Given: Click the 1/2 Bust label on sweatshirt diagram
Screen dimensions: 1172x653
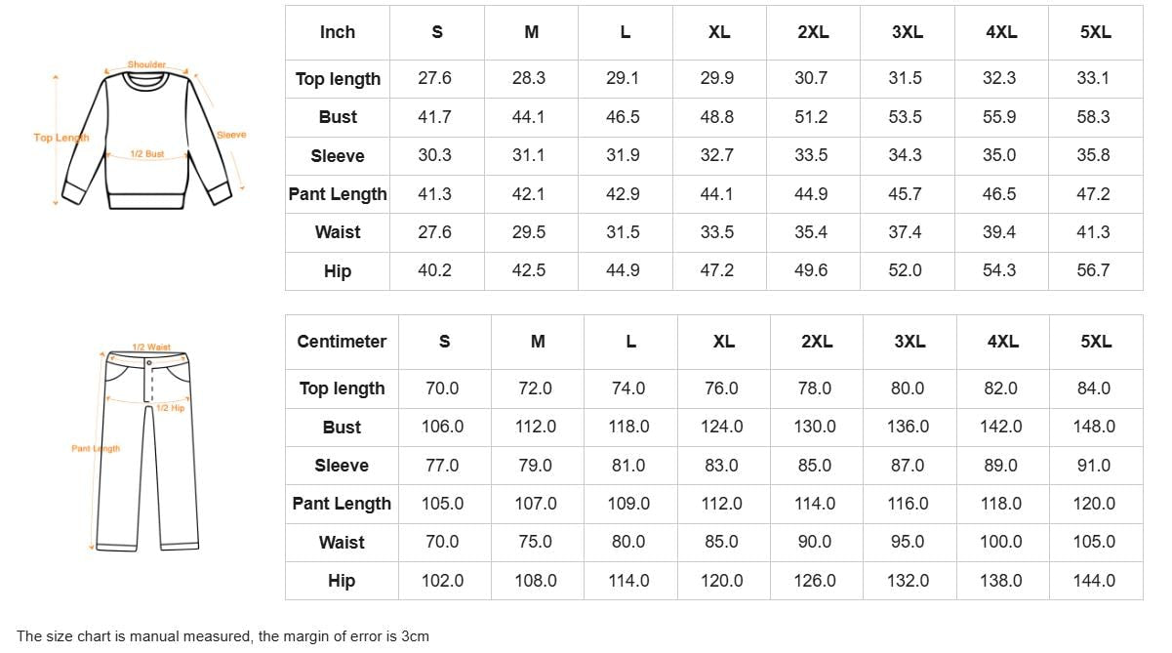Looking at the screenshot, I should click(147, 154).
